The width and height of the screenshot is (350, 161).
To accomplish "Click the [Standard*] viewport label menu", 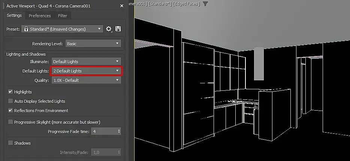I will (x=160, y=4).
